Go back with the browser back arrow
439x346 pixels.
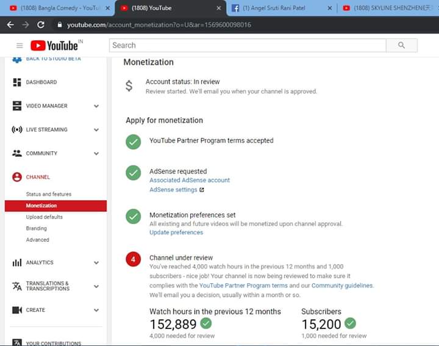10,24
